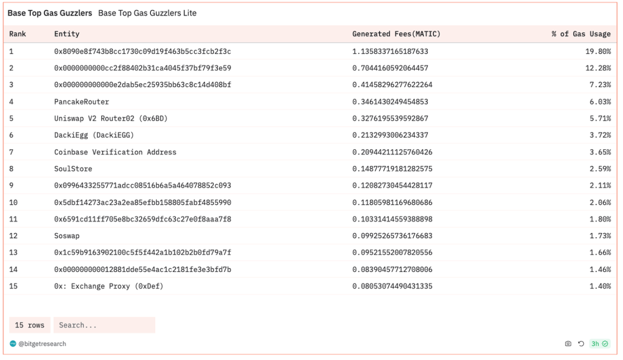Select fee value 0.08053074490431335
Screen dimensions: 623x360
point(392,286)
